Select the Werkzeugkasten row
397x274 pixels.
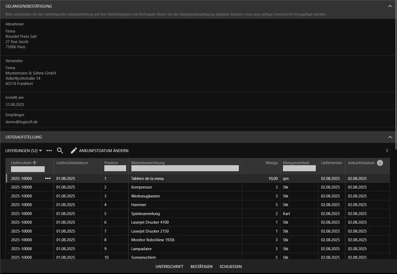pyautogui.click(x=198, y=196)
